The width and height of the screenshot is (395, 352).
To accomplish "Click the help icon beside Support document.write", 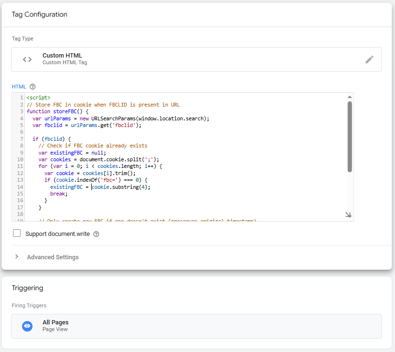I will pos(96,234).
